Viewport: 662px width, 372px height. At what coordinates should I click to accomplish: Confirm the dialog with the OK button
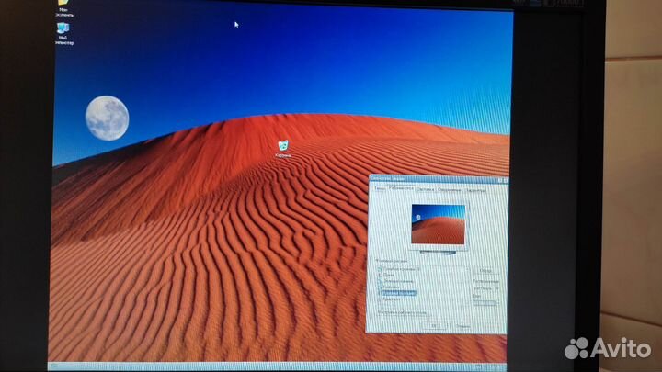click(x=435, y=324)
